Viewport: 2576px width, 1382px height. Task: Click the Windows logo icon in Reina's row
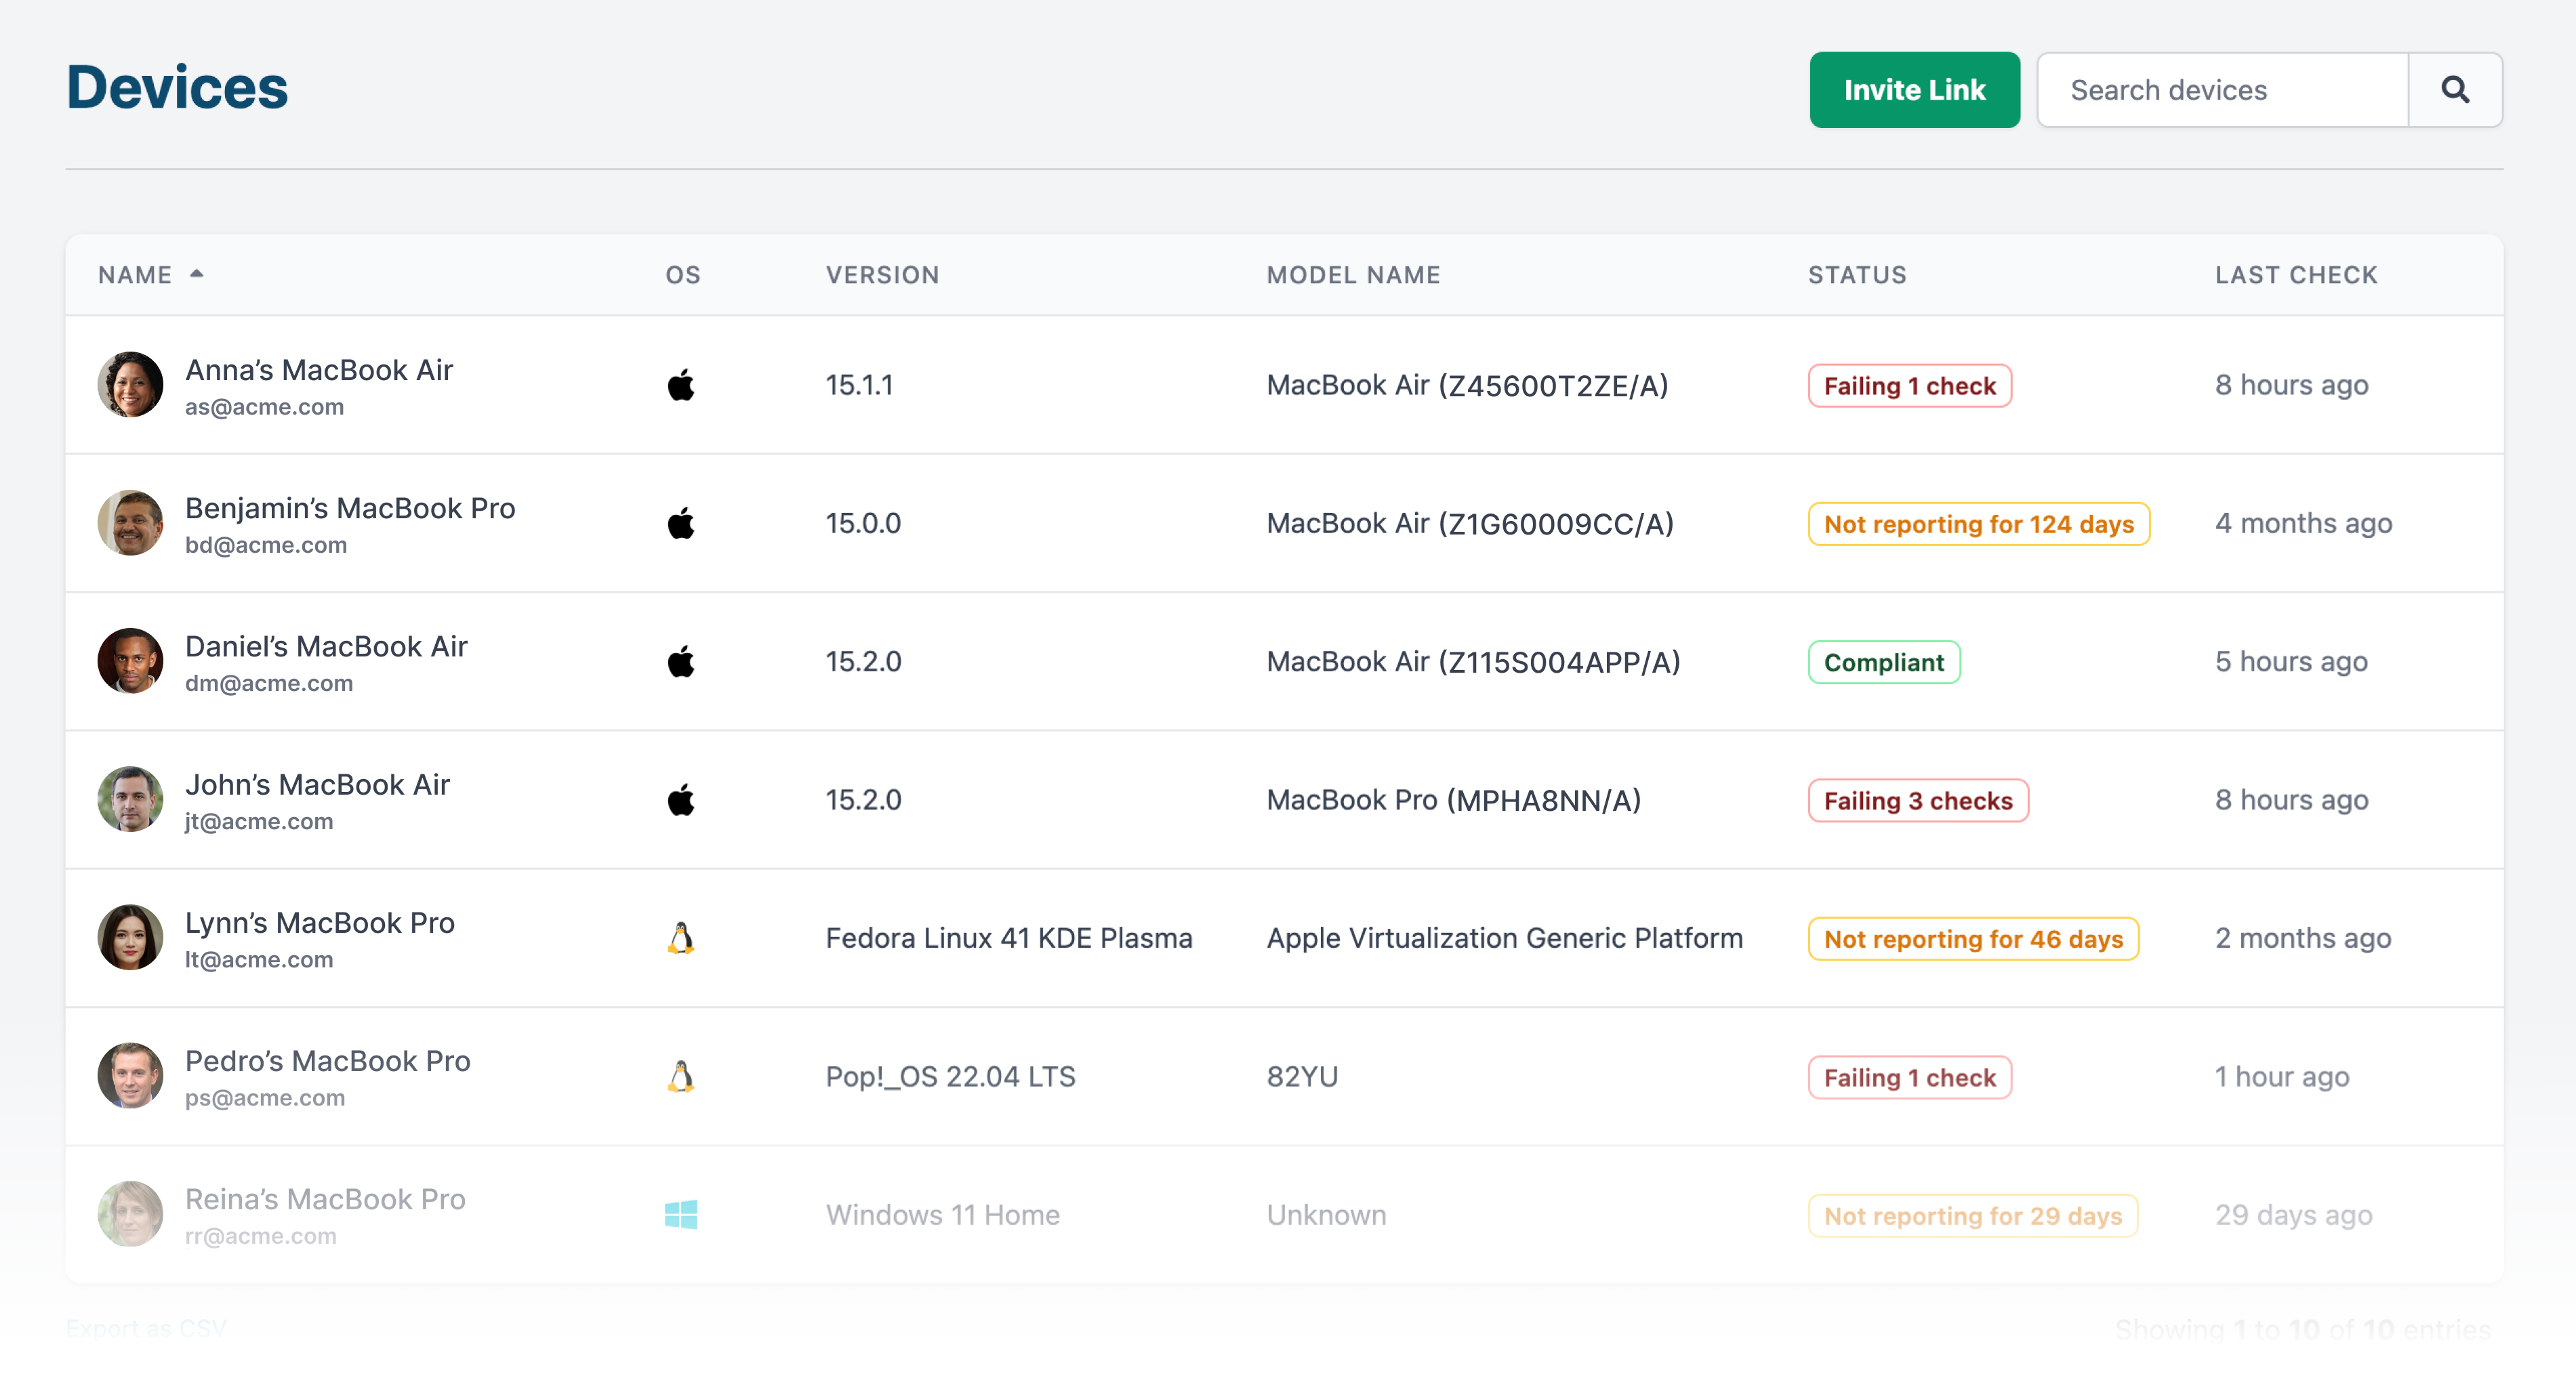(x=681, y=1214)
